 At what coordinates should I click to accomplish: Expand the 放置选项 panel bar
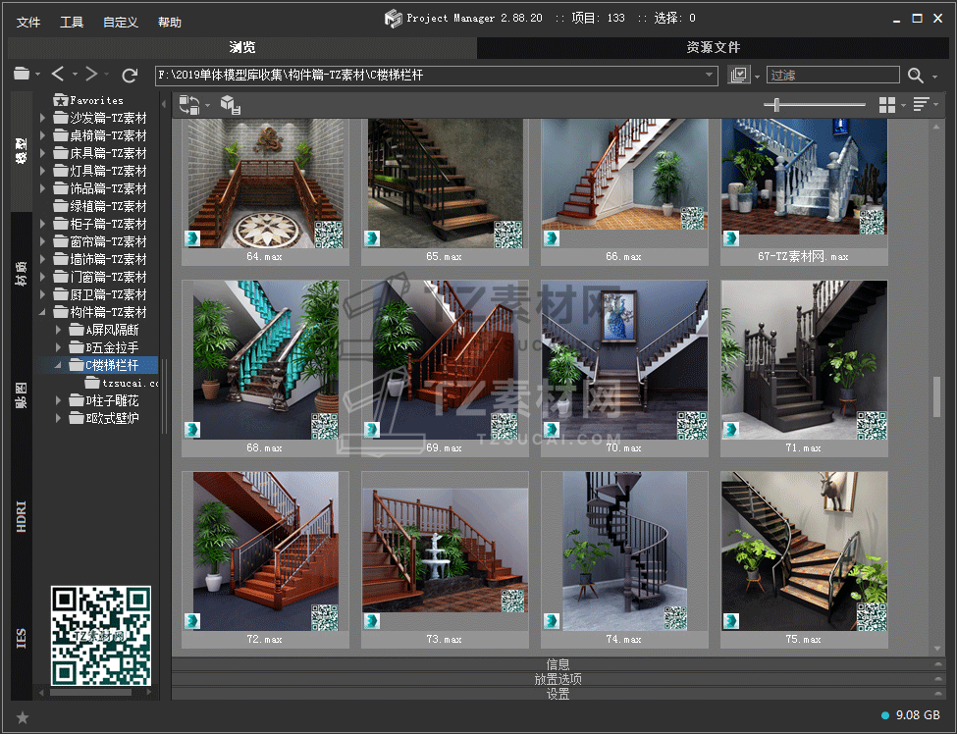pyautogui.click(x=558, y=679)
